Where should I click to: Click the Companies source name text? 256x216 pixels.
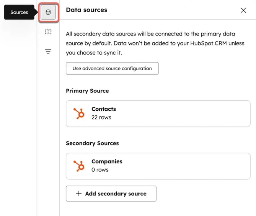point(106,161)
